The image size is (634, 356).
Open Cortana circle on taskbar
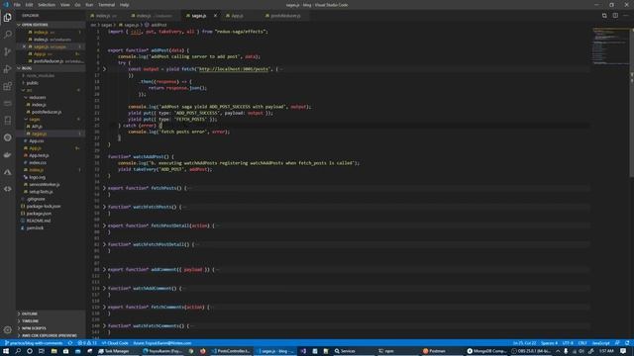tap(30, 351)
